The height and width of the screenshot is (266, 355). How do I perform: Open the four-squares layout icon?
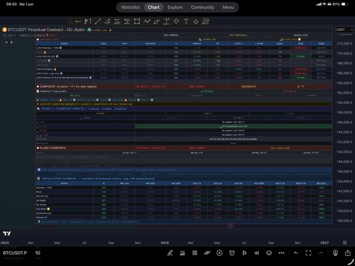click(195, 253)
